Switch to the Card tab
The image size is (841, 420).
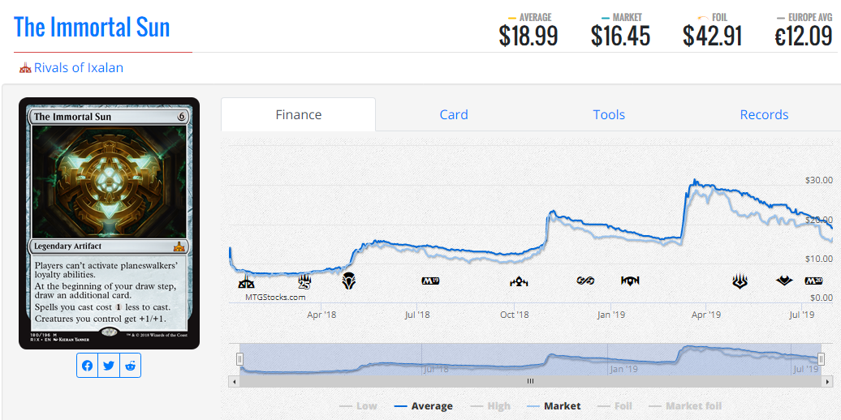pyautogui.click(x=454, y=114)
